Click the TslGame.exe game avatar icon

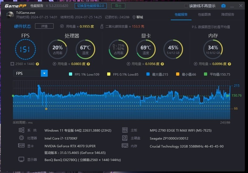10,15
